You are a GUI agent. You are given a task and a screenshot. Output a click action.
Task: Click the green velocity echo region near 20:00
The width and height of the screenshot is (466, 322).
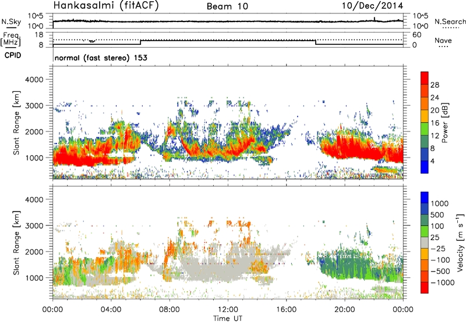[348, 264]
